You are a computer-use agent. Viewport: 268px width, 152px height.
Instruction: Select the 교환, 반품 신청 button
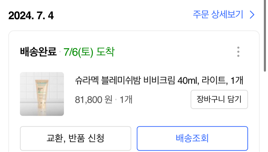76,138
